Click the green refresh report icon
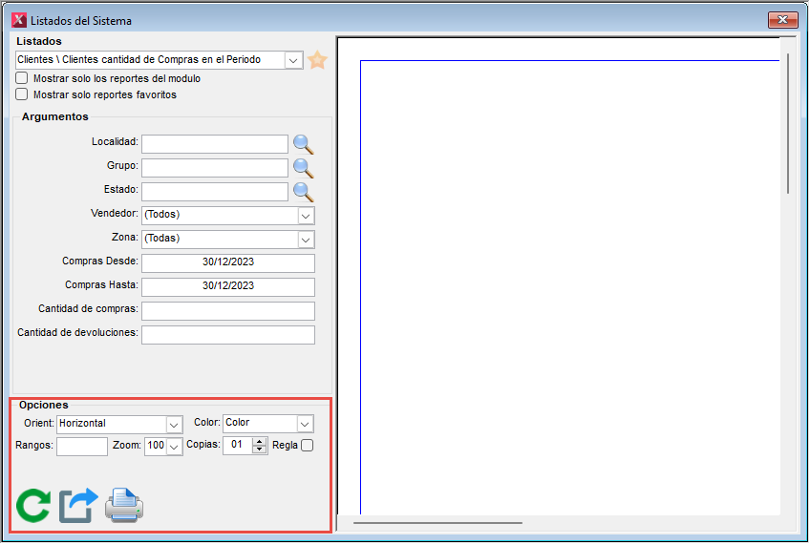 click(33, 505)
